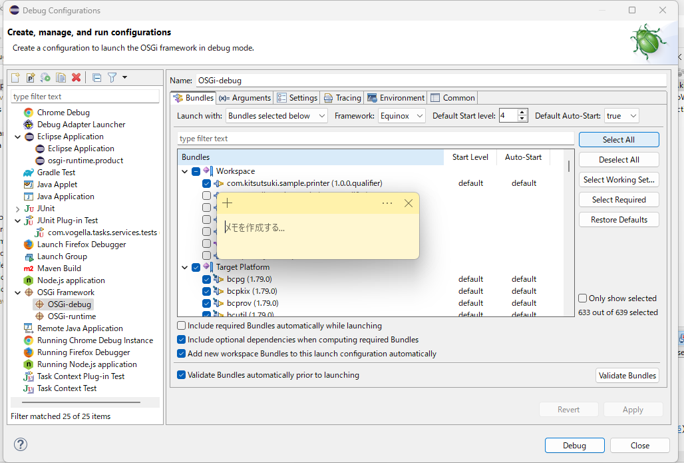Viewport: 684px width, 463px height.
Task: Click the Deselect All button
Action: [619, 160]
